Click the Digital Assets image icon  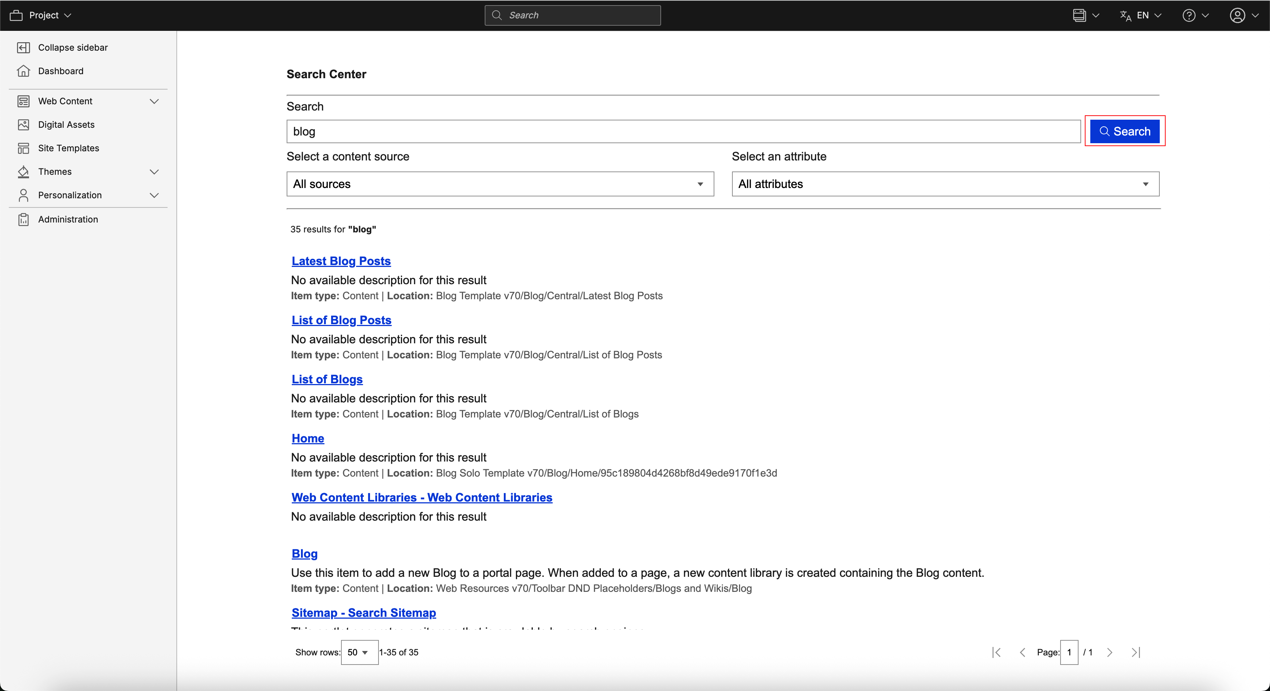coord(23,124)
